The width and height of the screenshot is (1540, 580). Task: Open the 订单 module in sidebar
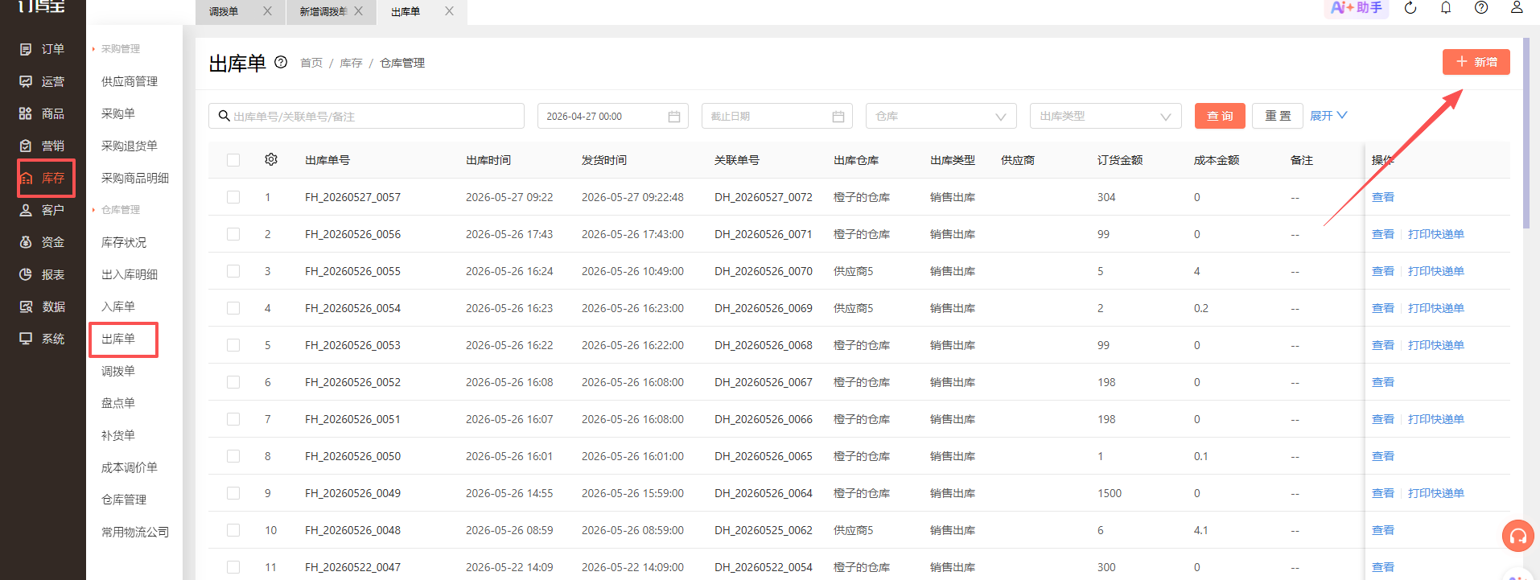[42, 49]
